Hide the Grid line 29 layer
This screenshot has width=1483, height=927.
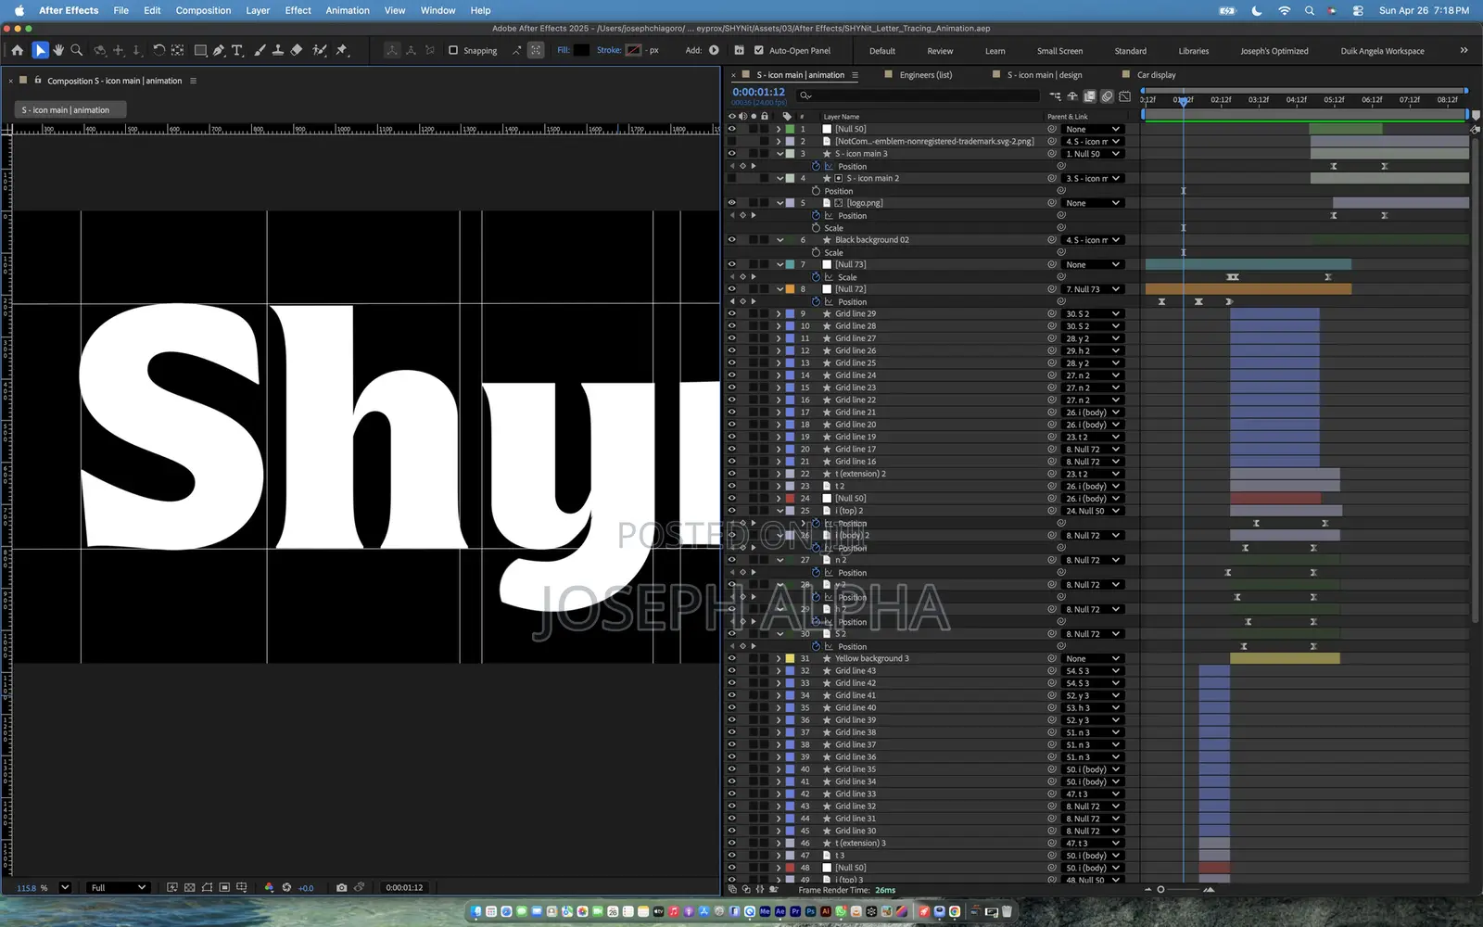tap(731, 313)
